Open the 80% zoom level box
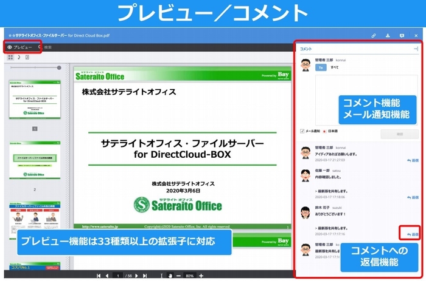 coord(189,276)
